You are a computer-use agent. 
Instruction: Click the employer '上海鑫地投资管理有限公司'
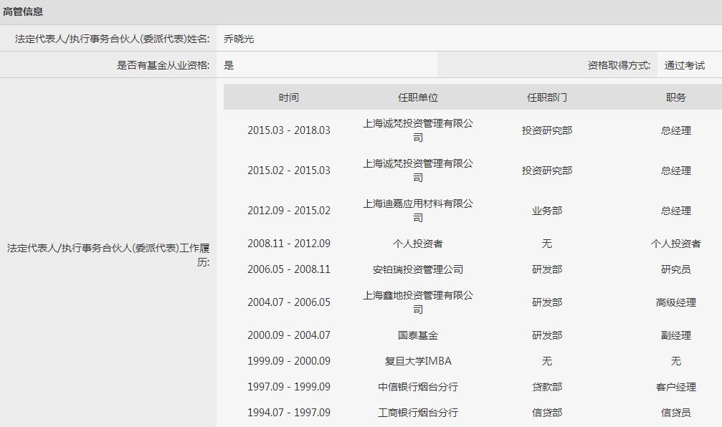417,302
